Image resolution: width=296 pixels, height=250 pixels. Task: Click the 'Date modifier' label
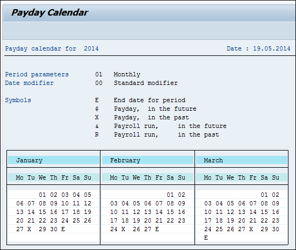(x=29, y=83)
